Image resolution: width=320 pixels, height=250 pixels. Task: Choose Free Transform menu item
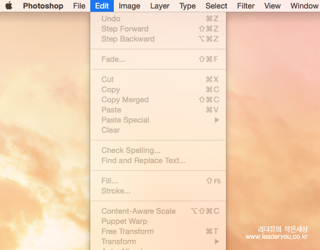(158, 231)
